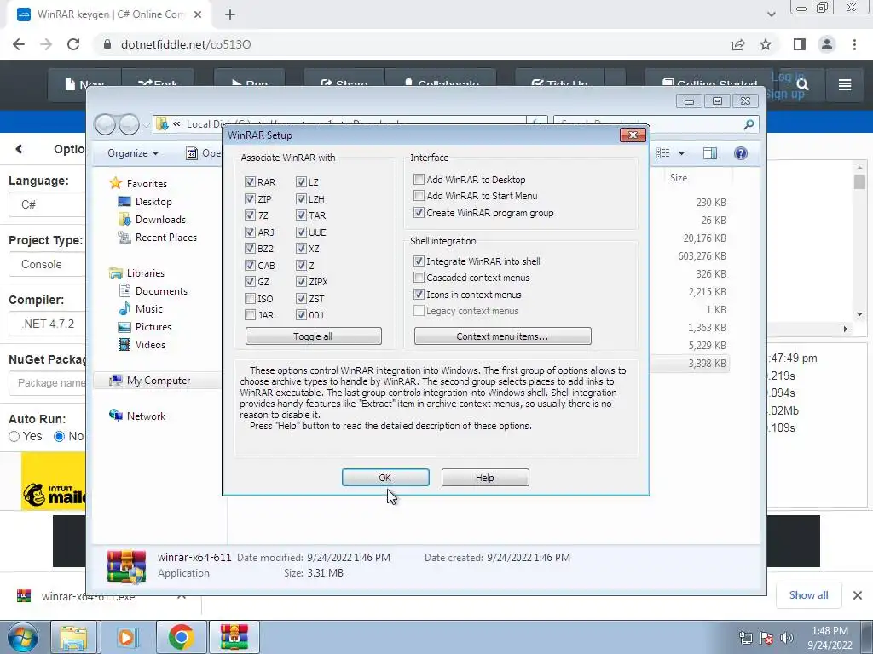
Task: Open Organize menu in Explorer
Action: (x=132, y=153)
